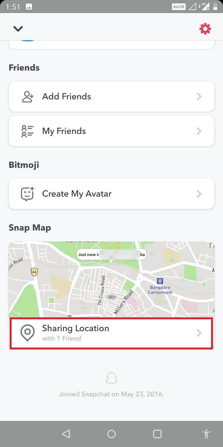
Task: Tap the accessibility icon in the navigation bar
Action: click(207, 433)
